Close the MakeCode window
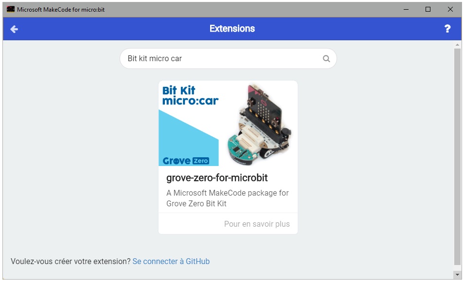464x283 pixels. [450, 9]
